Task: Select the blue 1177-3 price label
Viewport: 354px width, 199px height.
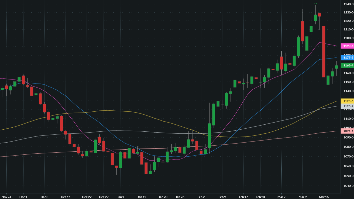Action: tap(347, 57)
